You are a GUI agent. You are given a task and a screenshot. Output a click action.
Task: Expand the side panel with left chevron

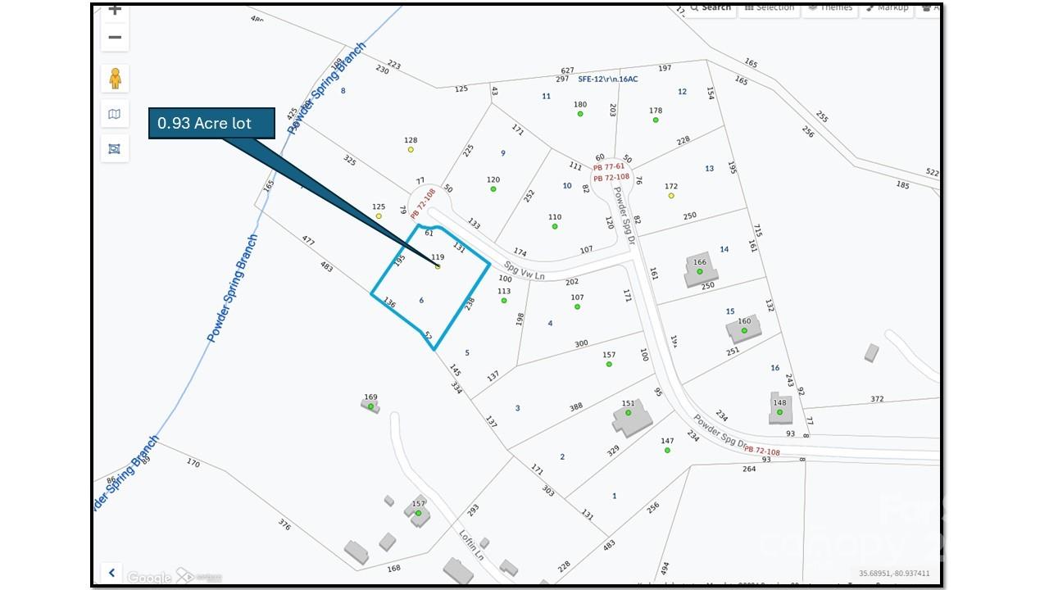click(111, 573)
